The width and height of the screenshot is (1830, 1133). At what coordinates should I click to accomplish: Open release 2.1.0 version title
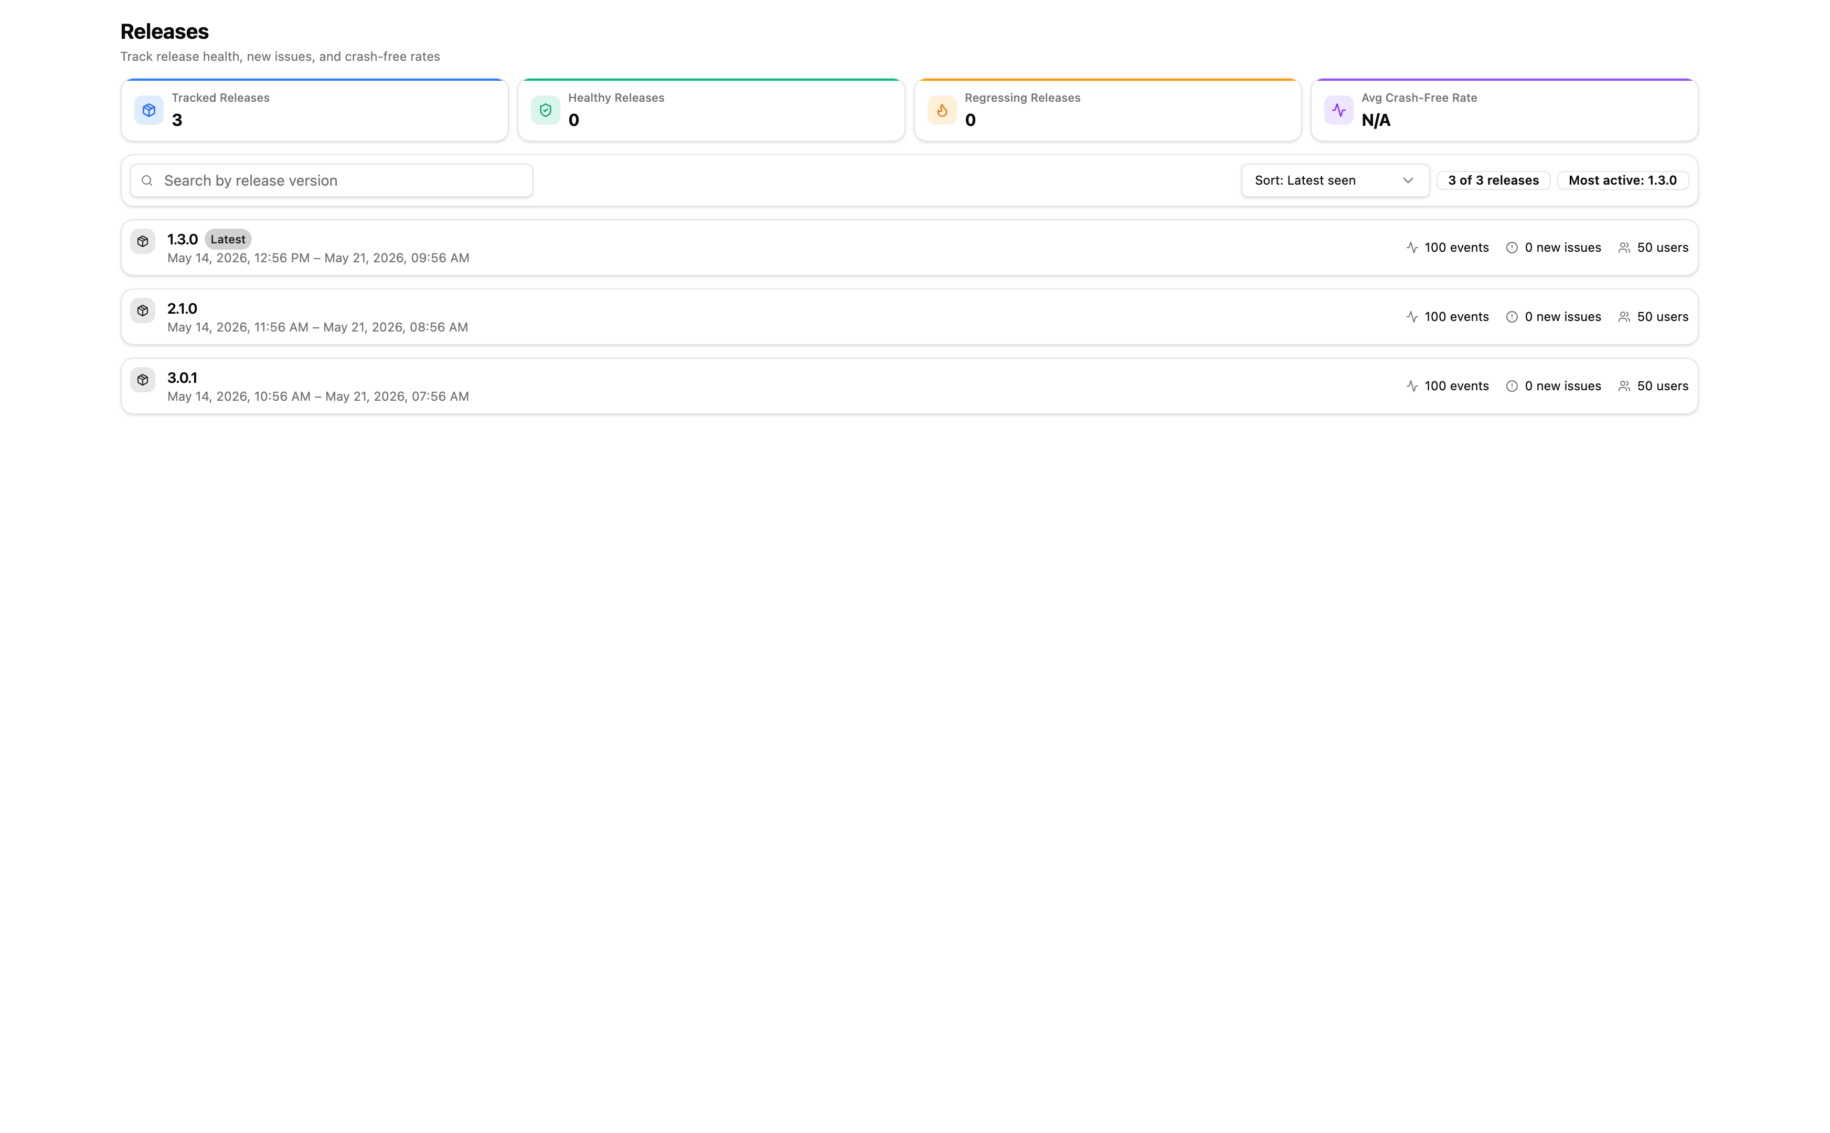182,309
